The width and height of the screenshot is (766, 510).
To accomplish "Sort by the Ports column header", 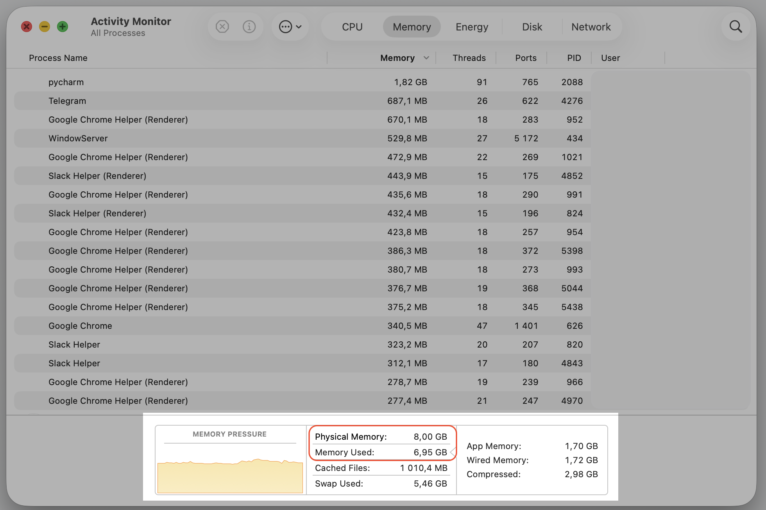I will 526,58.
